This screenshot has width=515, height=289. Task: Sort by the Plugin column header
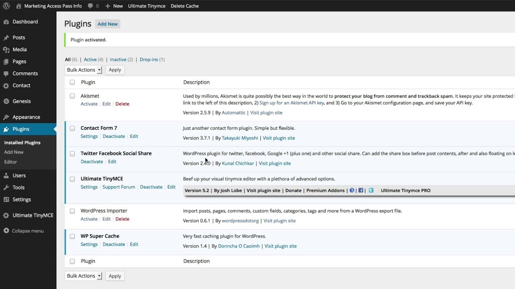(88, 82)
